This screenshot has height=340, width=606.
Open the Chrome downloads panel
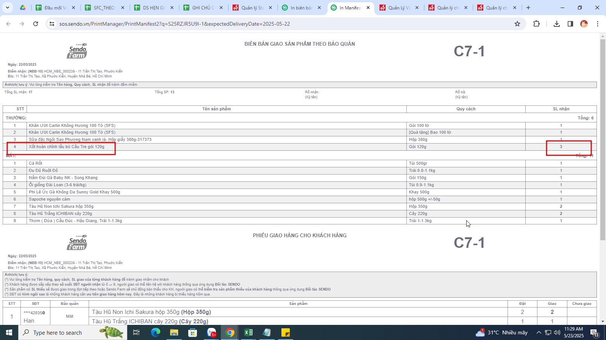coord(556,24)
